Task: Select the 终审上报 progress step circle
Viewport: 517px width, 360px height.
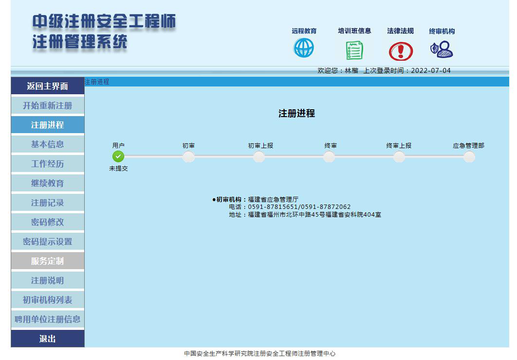Action: (x=399, y=156)
